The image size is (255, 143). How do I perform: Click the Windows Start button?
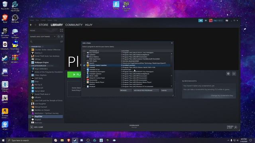tap(3, 140)
